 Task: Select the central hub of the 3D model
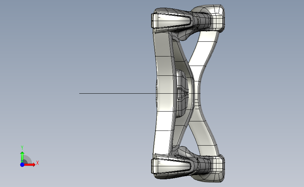point(182,93)
